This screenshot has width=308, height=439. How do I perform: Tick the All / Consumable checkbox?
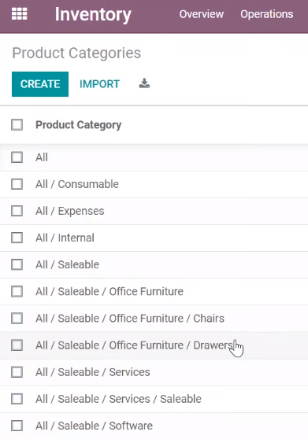tap(17, 184)
